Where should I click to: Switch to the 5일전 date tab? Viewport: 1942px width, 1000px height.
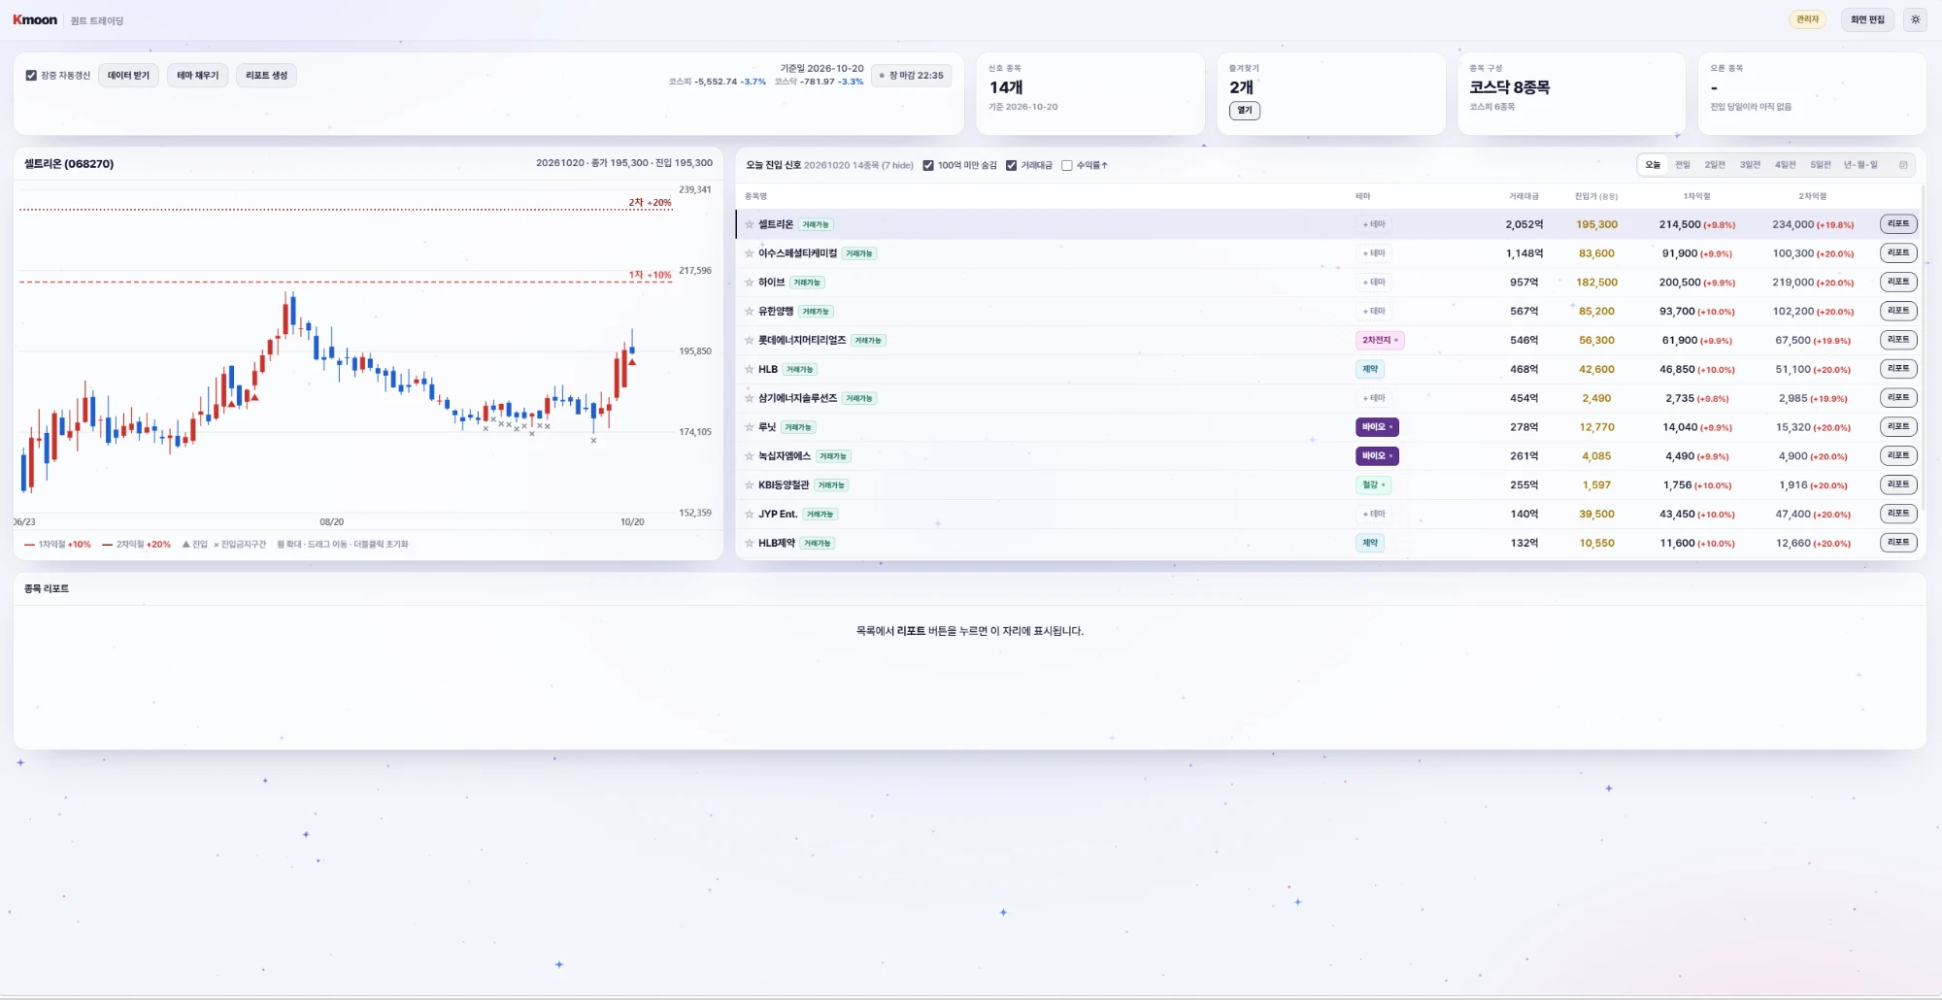1821,165
